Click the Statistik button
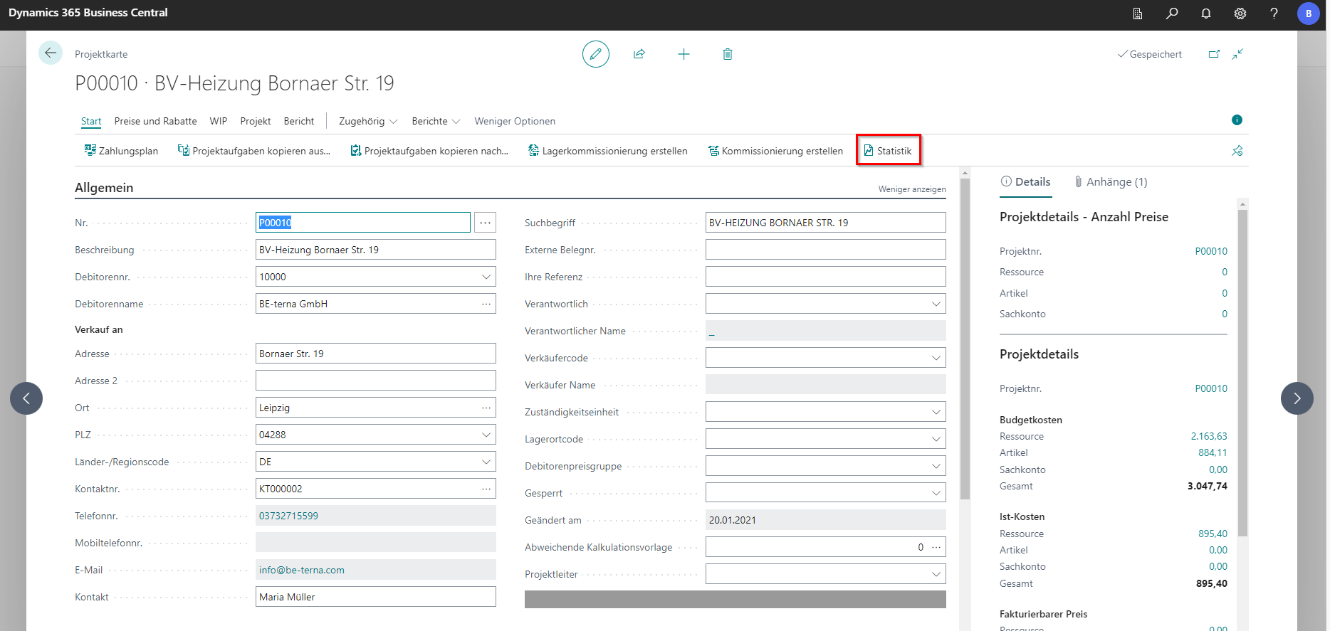This screenshot has height=631, width=1330. (x=888, y=151)
